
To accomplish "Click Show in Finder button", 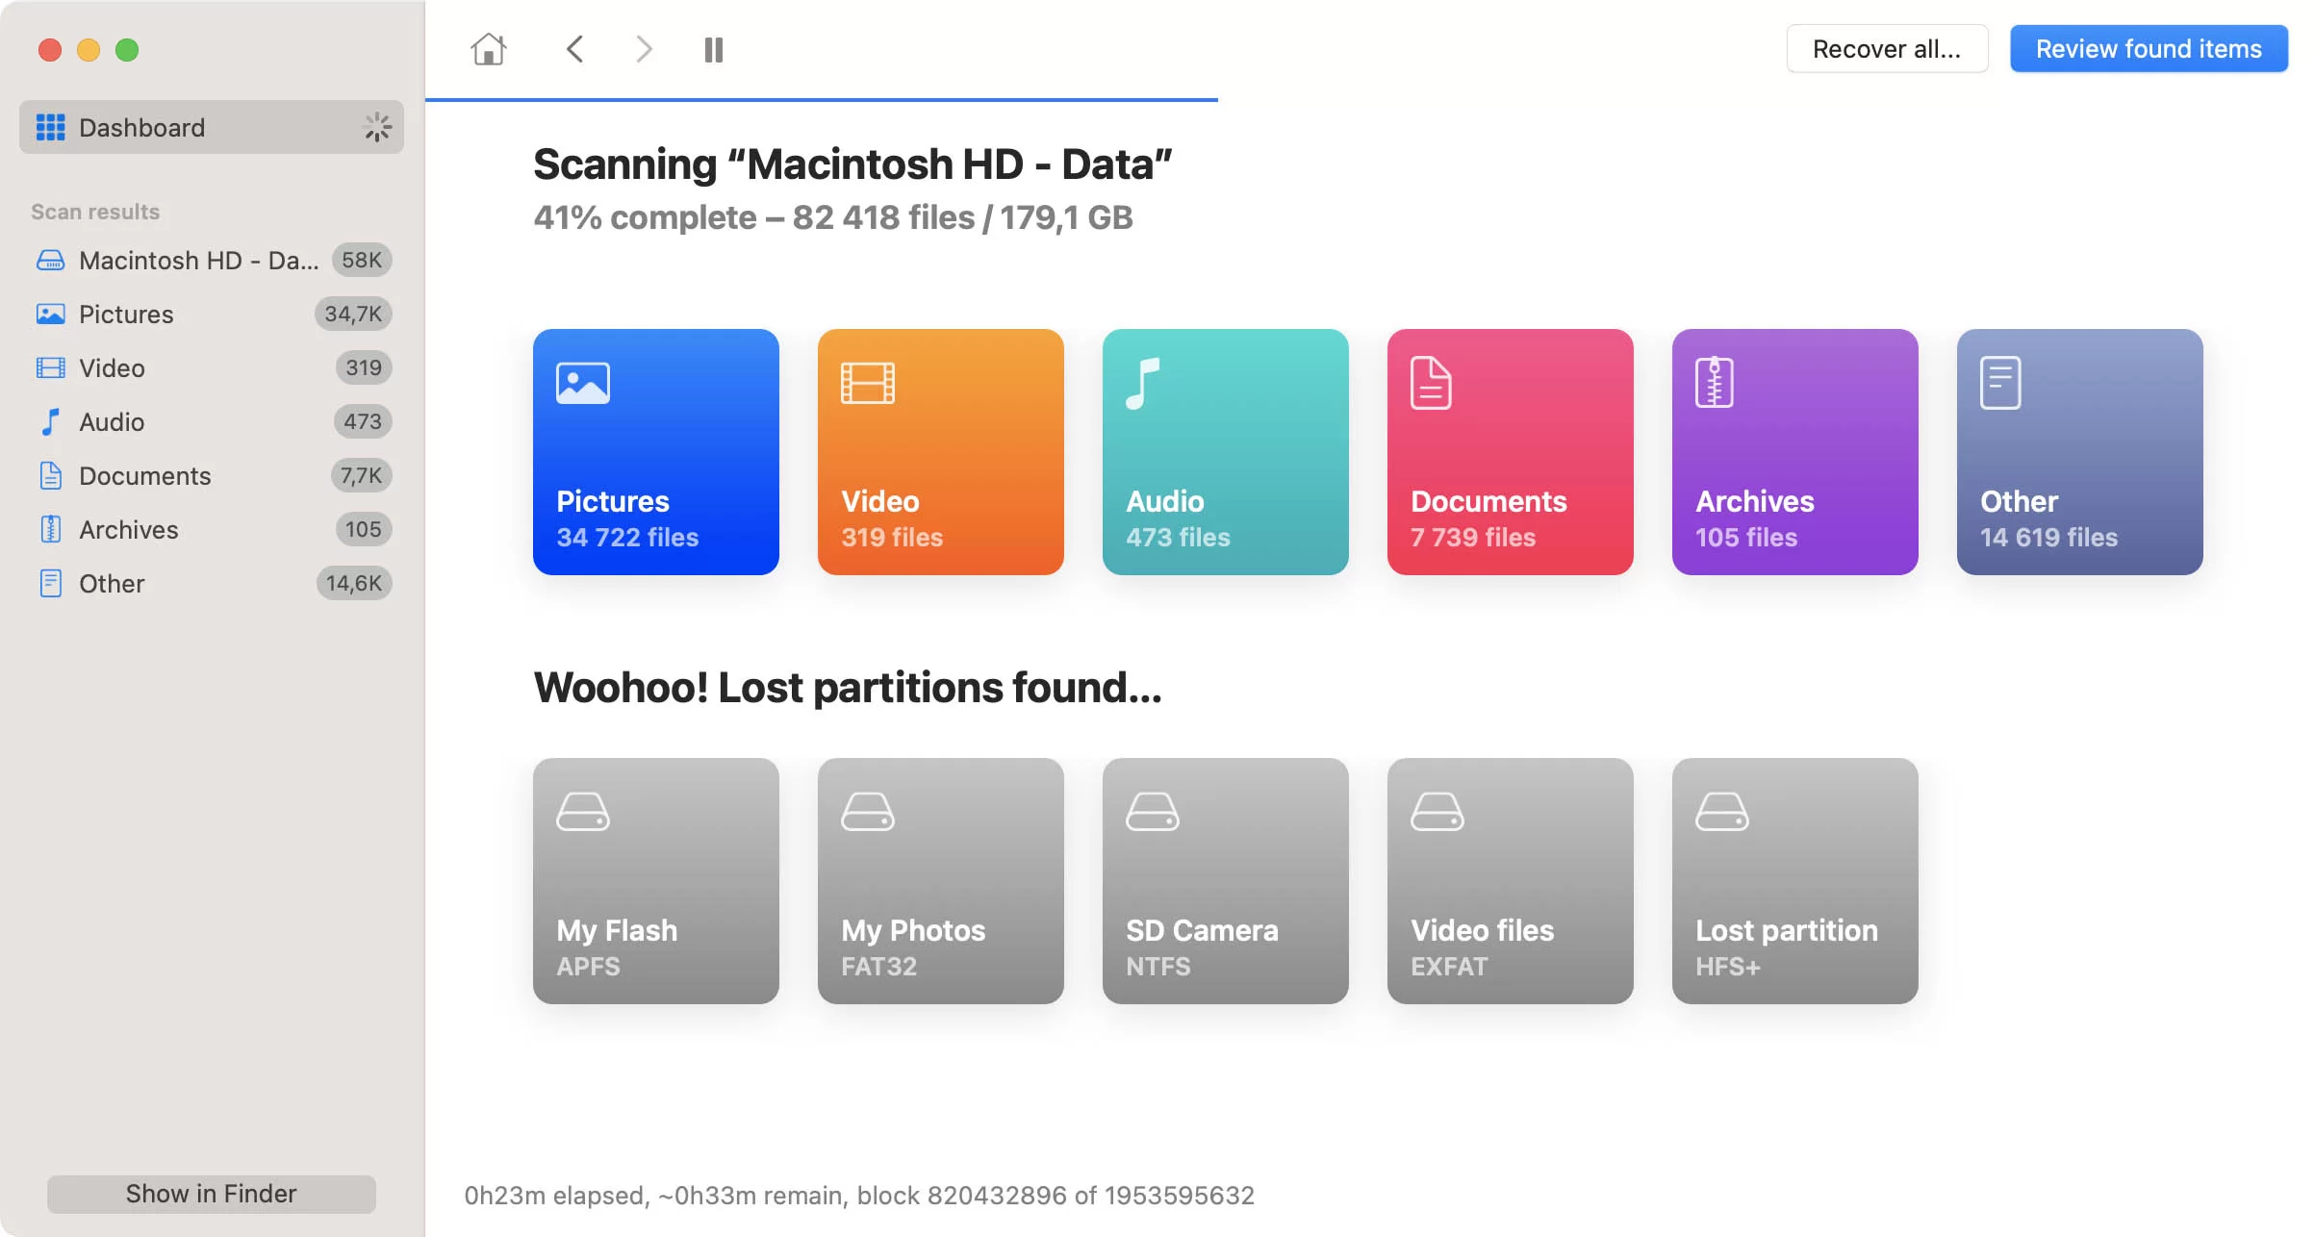I will 213,1193.
